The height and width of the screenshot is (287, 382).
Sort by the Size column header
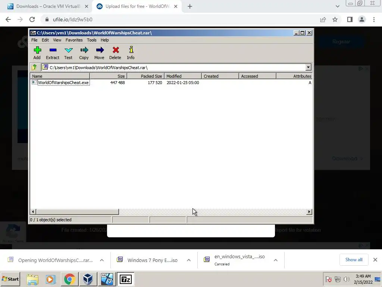(109, 76)
